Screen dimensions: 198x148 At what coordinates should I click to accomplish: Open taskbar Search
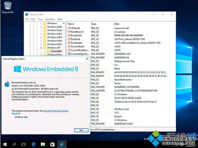pyautogui.click(x=14, y=144)
